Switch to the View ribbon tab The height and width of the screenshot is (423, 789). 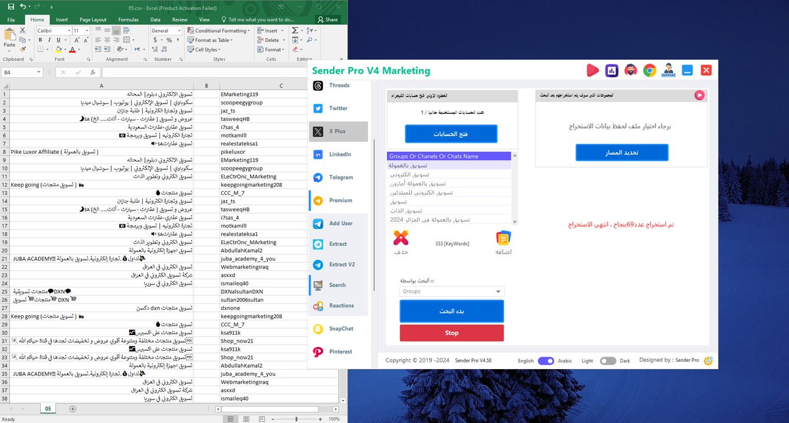point(204,20)
